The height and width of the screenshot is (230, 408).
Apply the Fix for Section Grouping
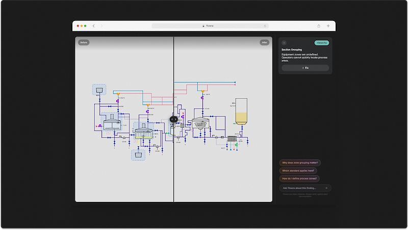pyautogui.click(x=305, y=68)
